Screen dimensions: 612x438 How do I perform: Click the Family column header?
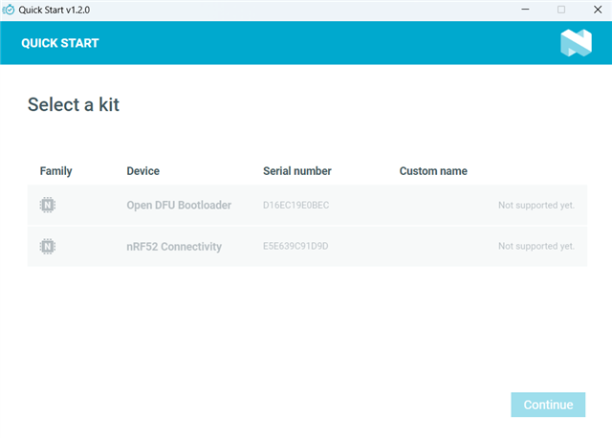point(55,171)
